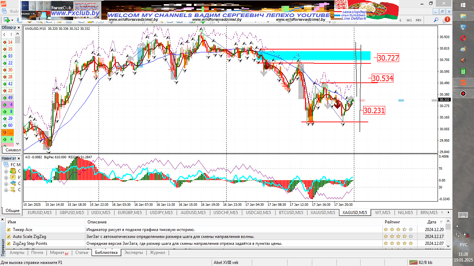
Task: Open the Opera browser taskbar icon
Action: coord(463,38)
